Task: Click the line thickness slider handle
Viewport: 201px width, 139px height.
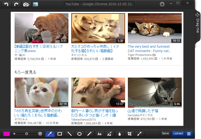Action: tap(26, 134)
